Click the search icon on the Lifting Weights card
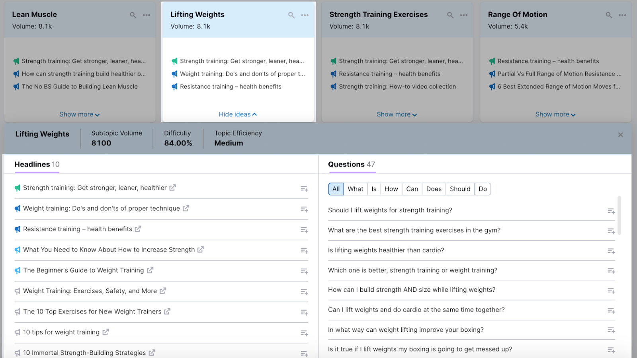This screenshot has width=637, height=358. [291, 15]
